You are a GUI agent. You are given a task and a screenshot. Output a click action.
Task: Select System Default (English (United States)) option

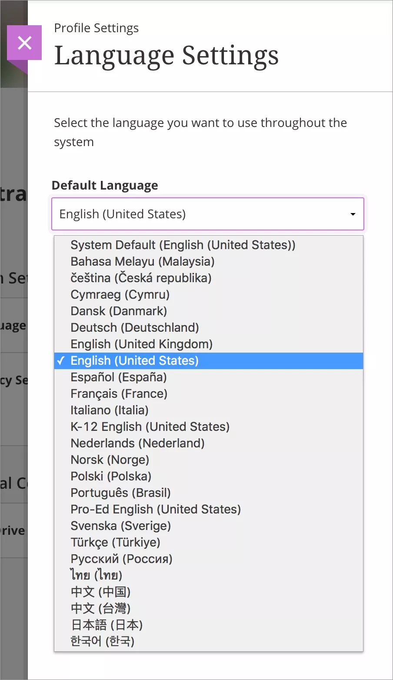point(183,245)
